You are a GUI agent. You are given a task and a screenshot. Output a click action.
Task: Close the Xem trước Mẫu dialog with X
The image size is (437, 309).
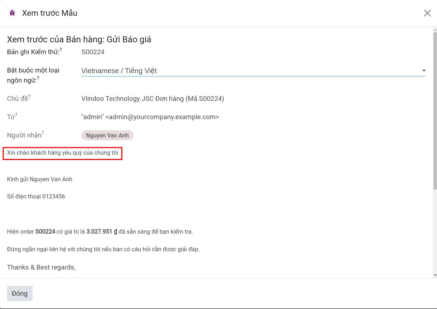point(427,13)
